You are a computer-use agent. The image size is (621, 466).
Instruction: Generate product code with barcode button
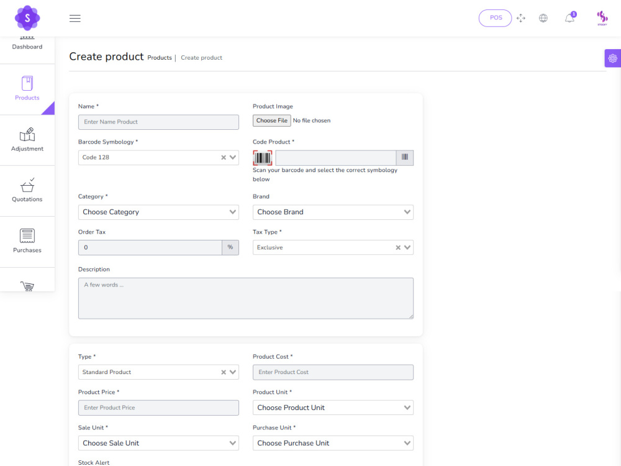(404, 158)
